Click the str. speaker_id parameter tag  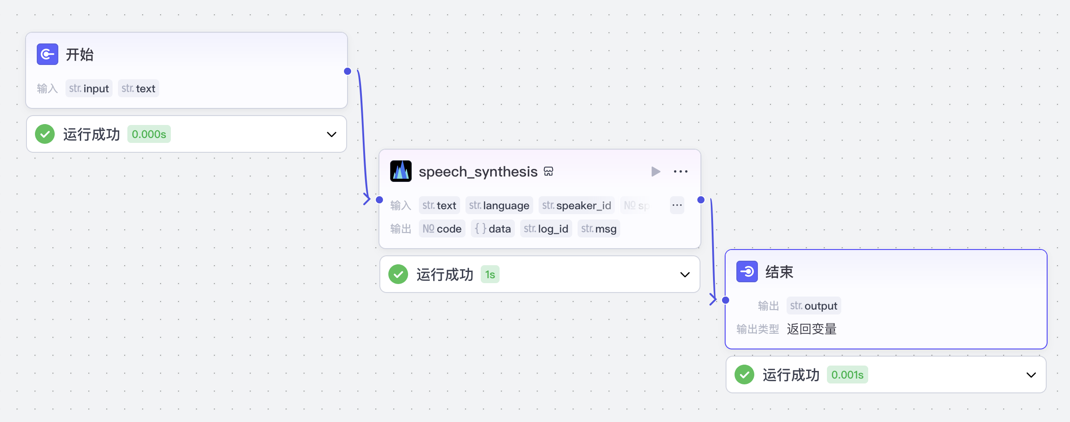[577, 205]
